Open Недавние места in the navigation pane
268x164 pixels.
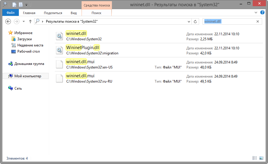30,45
